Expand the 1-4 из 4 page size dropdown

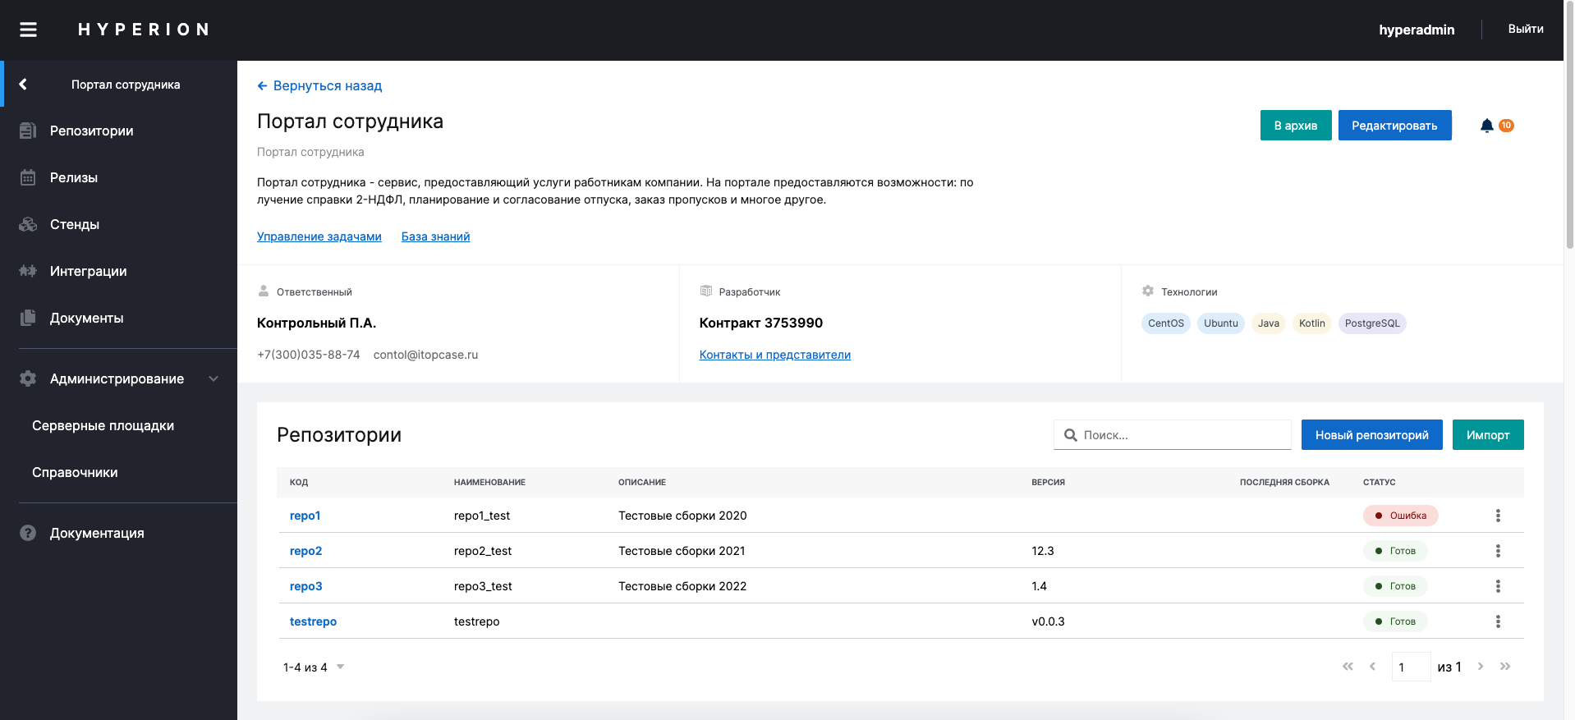point(340,667)
